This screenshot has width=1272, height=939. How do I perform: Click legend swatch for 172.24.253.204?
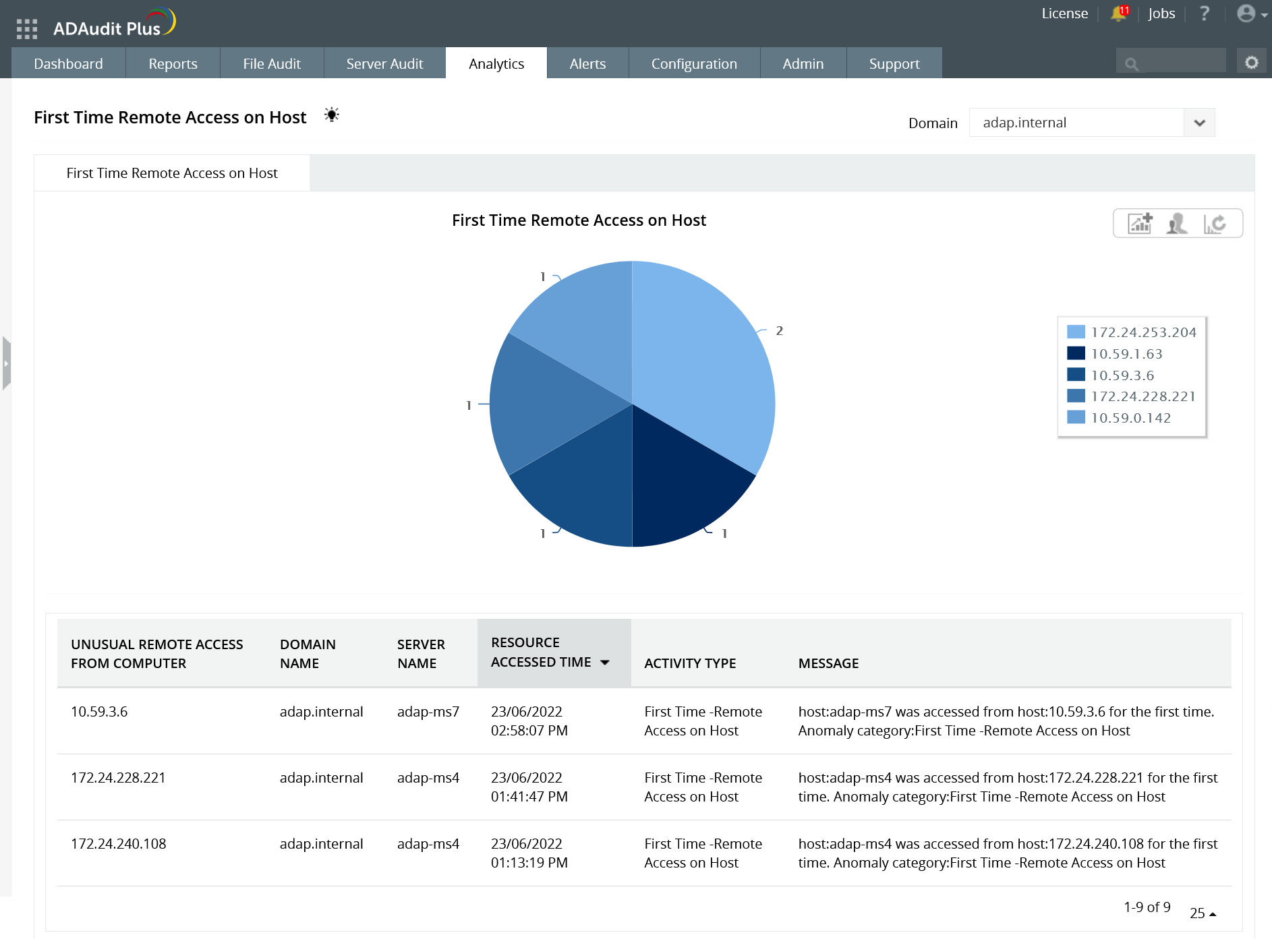click(1076, 332)
